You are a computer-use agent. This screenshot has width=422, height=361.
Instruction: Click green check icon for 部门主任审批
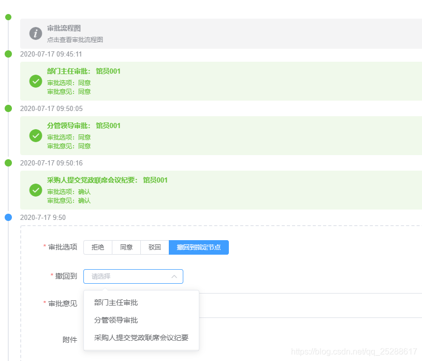[36, 81]
